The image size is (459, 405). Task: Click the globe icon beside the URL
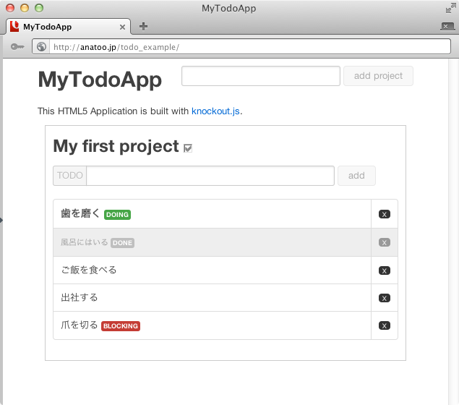[x=41, y=47]
